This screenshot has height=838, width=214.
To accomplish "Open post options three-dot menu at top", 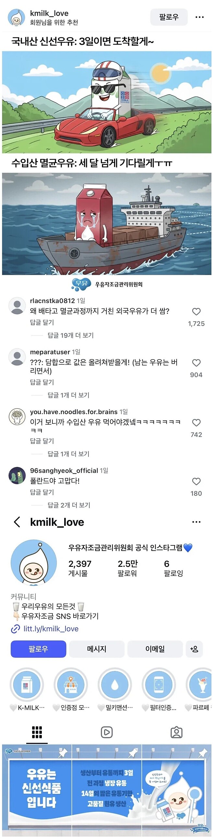I will [199, 17].
